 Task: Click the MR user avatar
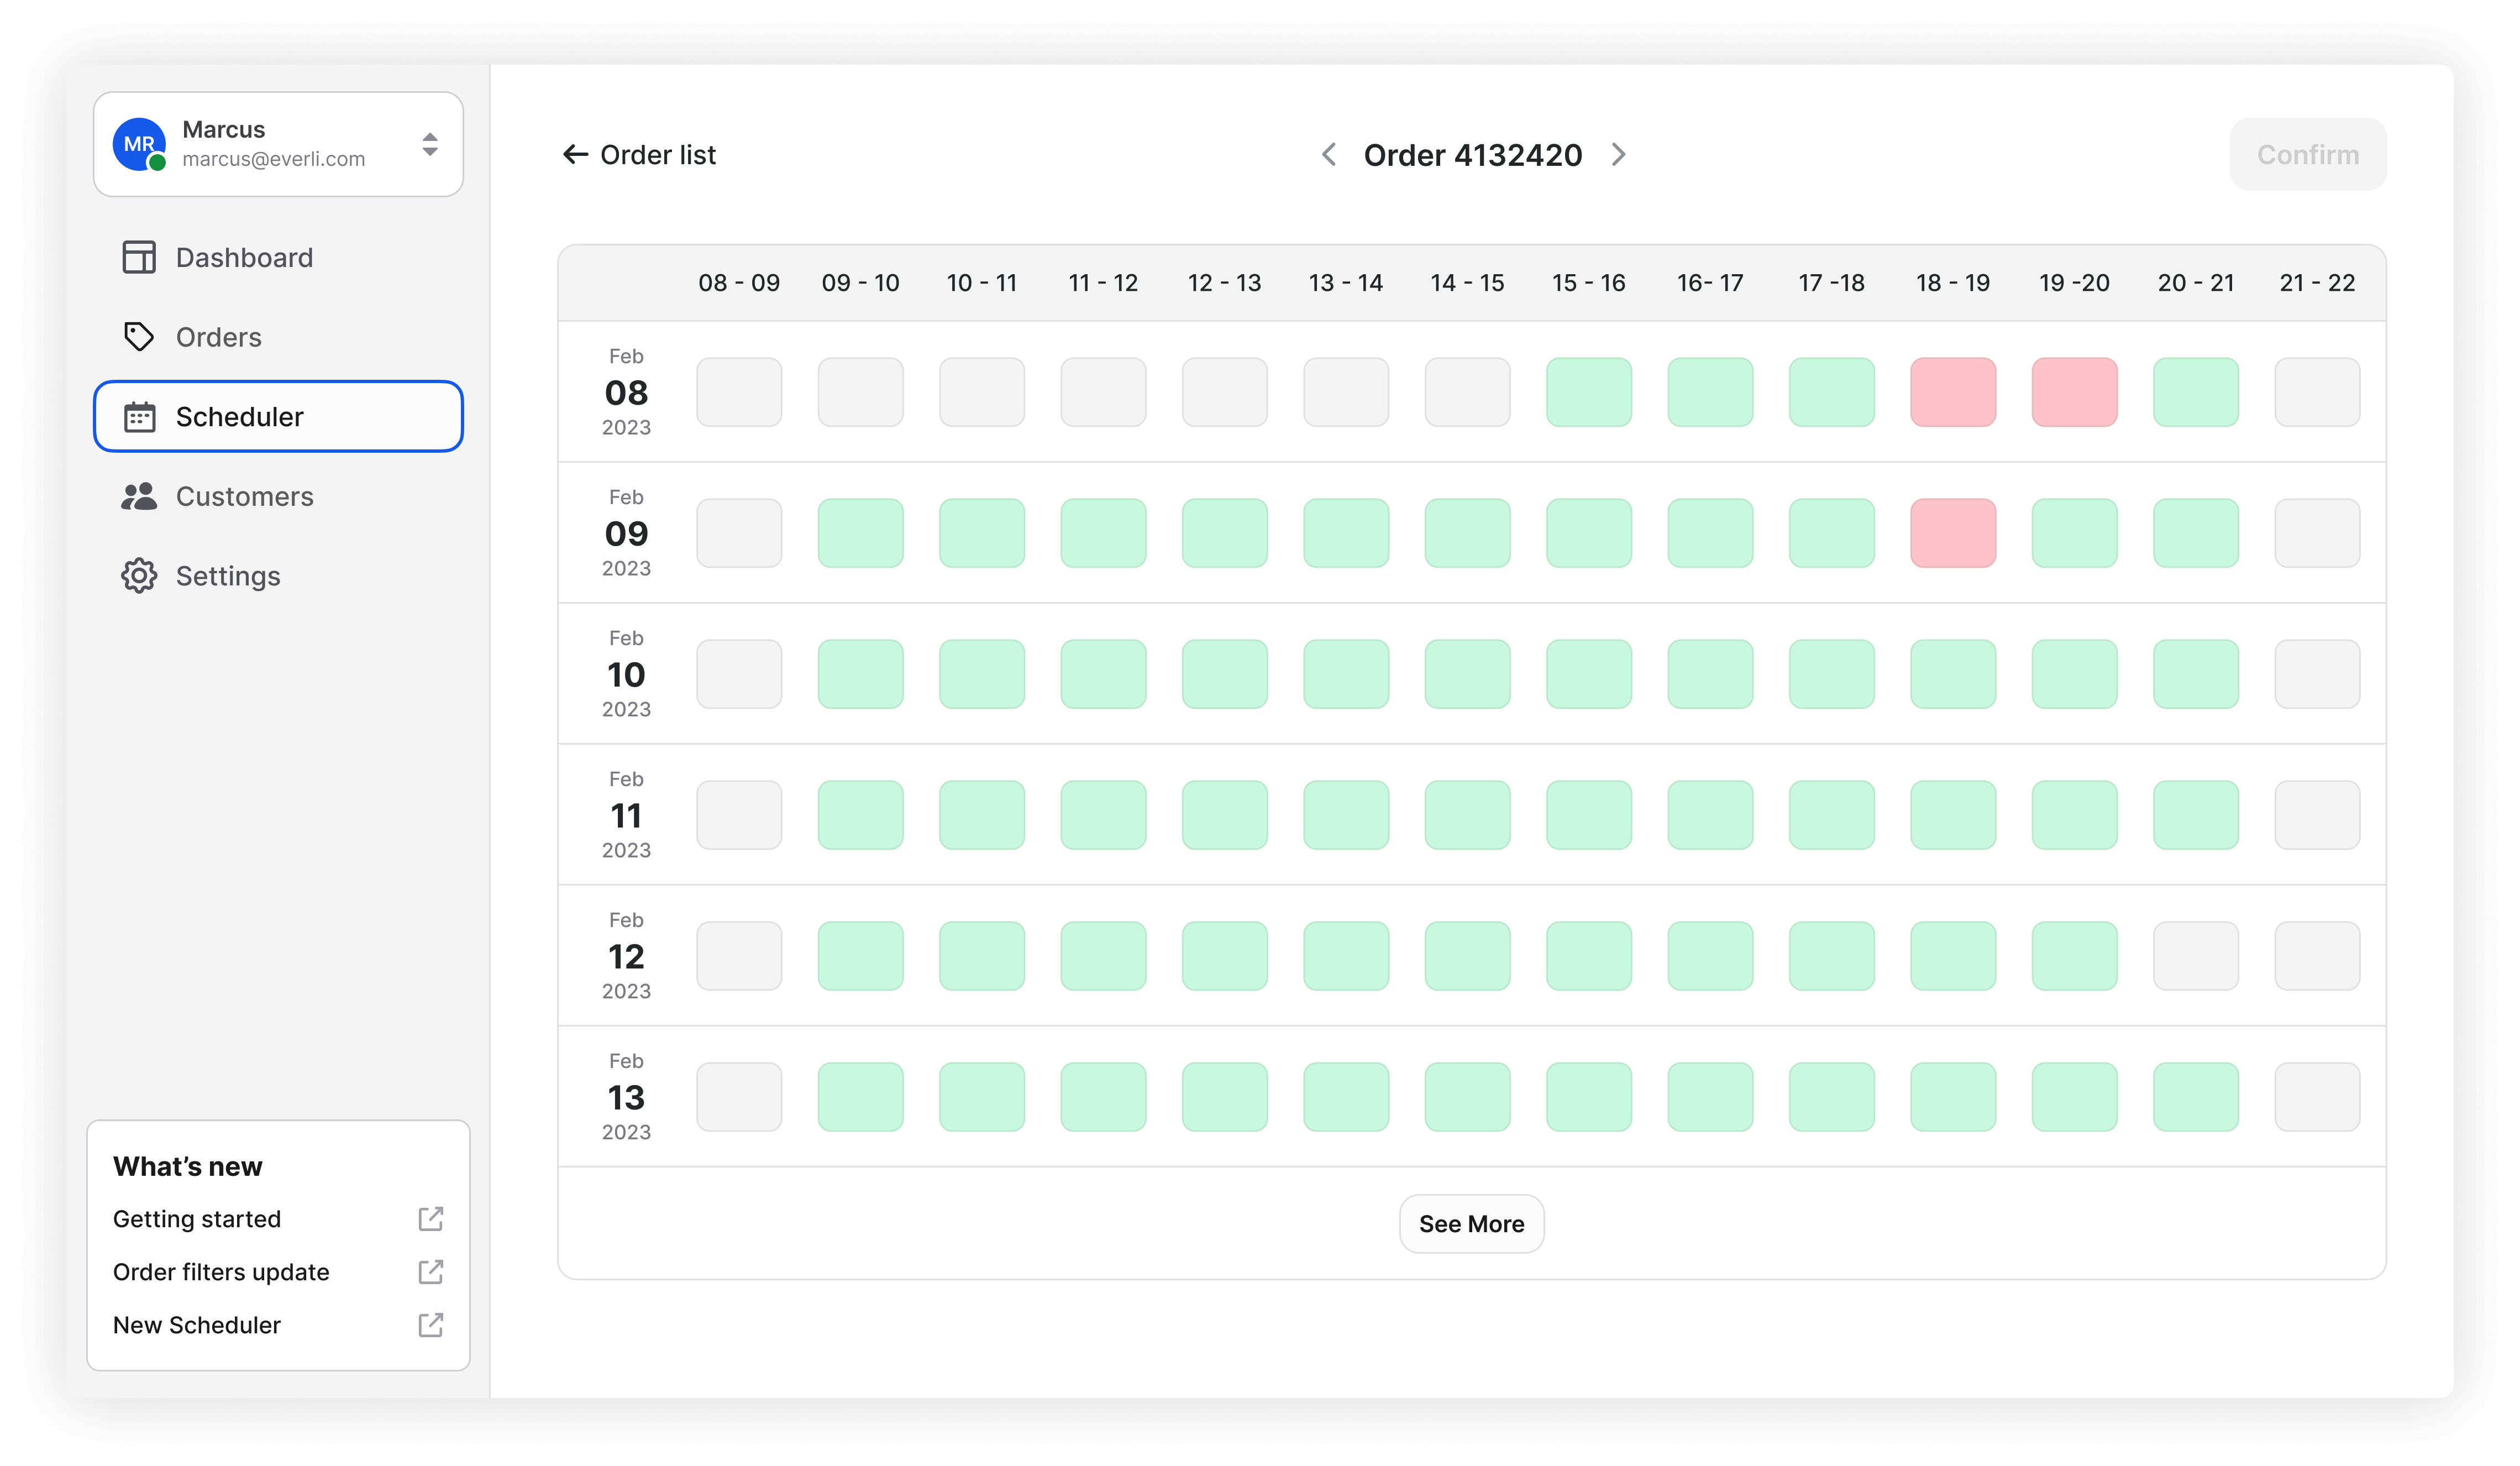coord(139,144)
